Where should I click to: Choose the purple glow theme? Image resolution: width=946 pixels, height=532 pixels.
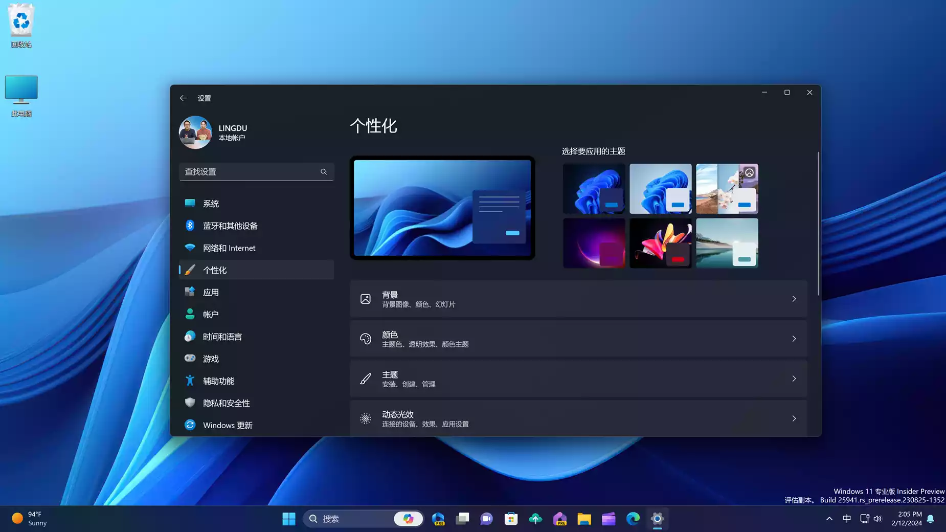pos(594,243)
